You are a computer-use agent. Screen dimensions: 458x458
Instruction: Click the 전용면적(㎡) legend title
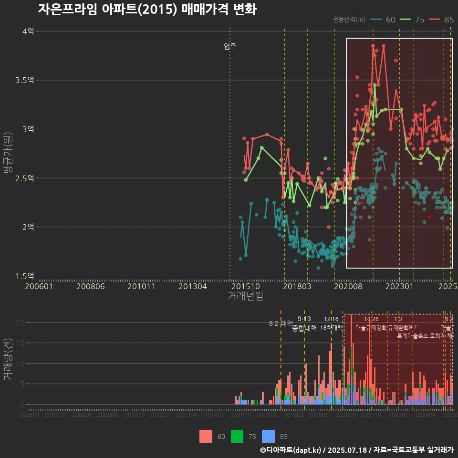click(x=349, y=20)
